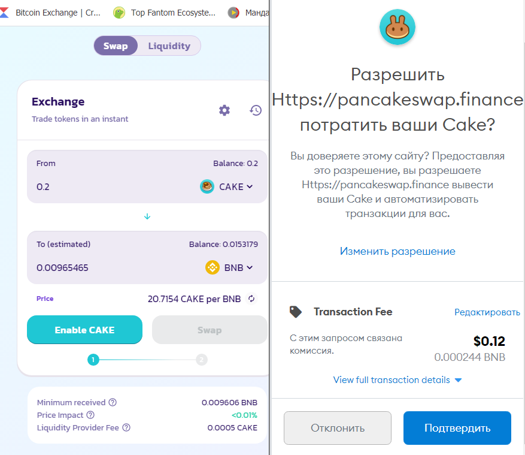Open the Exchange settings gear icon

point(224,110)
